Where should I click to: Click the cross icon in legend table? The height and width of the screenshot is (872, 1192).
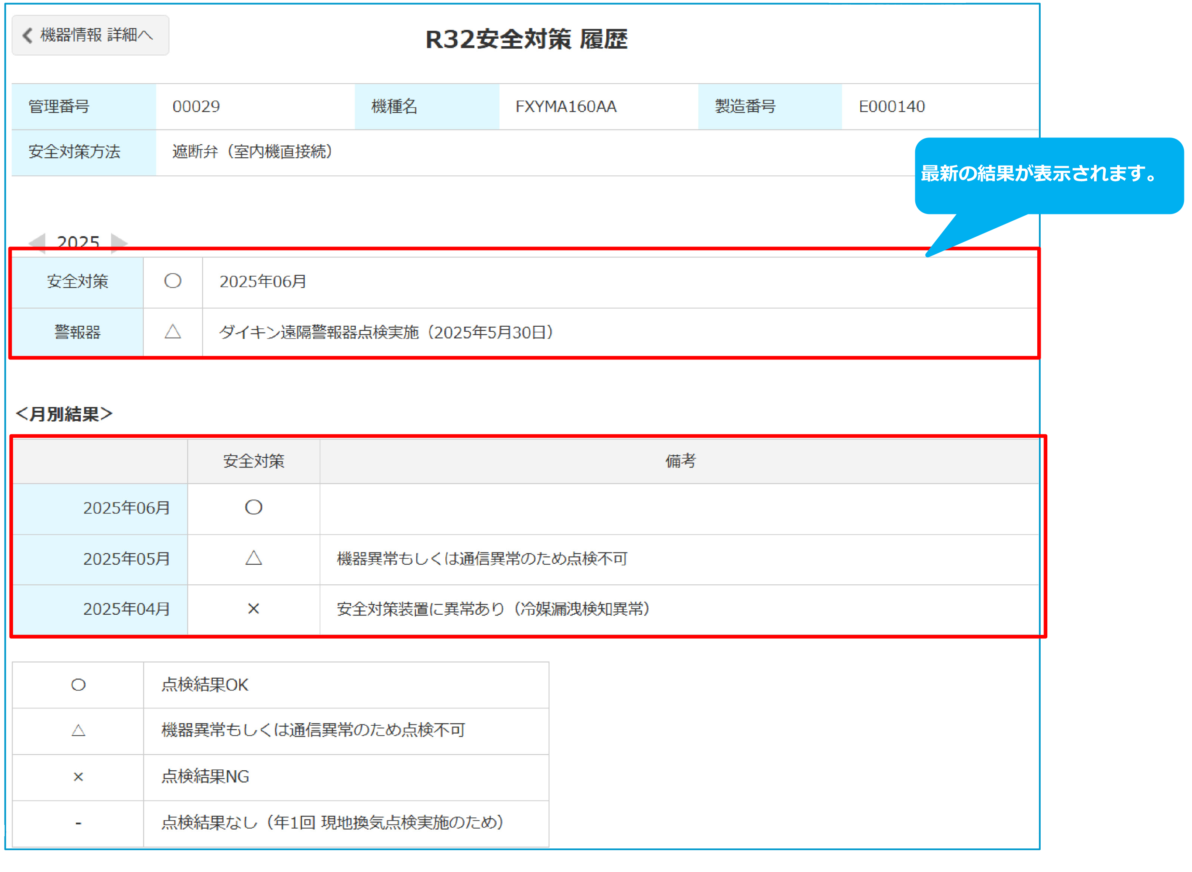(x=78, y=777)
